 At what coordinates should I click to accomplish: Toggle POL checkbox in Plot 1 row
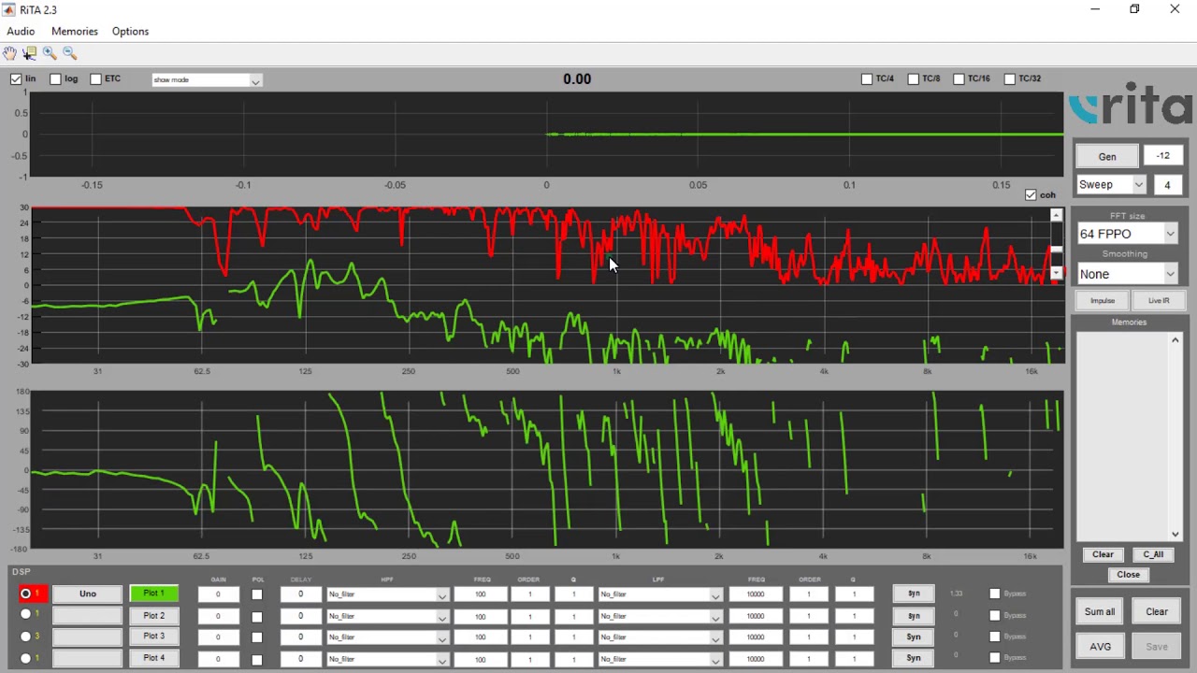coord(257,594)
